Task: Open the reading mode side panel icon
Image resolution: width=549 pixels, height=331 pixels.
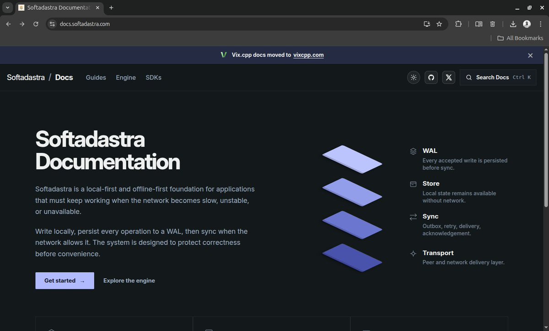Action: 479,24
